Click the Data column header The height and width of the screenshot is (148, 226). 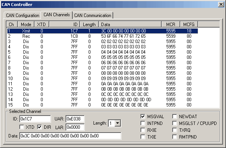(x=130, y=25)
